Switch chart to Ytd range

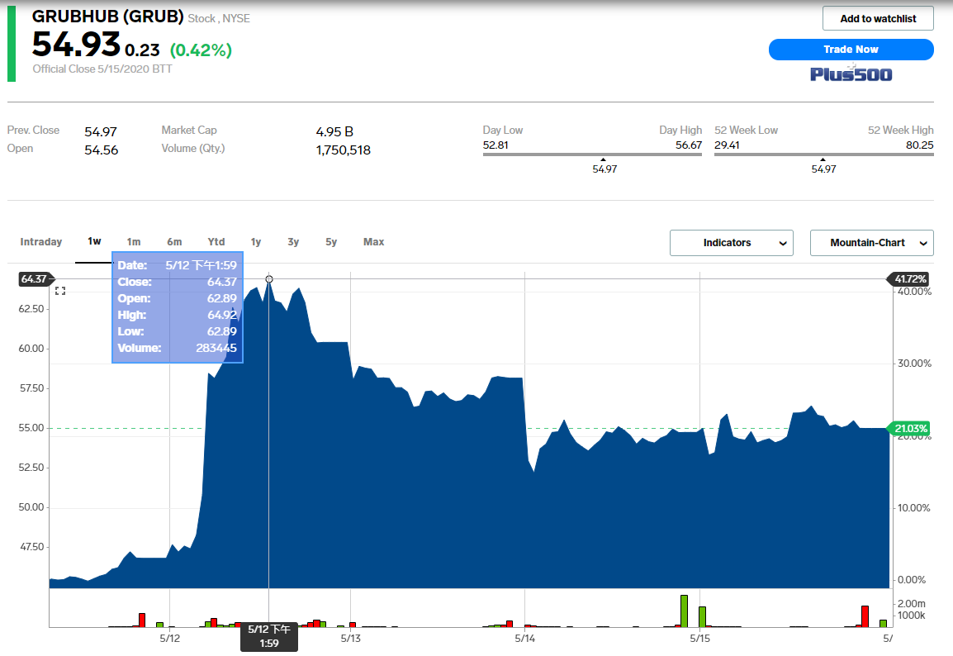(216, 242)
